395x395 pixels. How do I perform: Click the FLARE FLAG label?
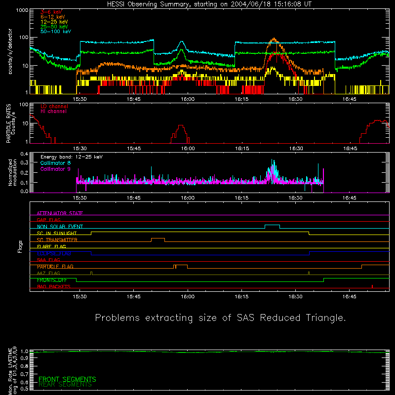(51, 246)
